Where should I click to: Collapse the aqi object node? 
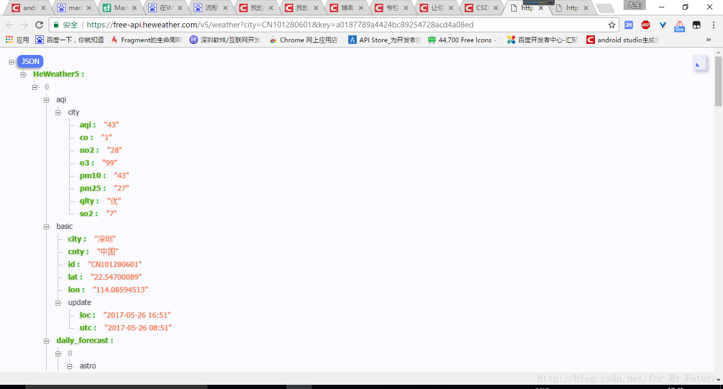47,100
